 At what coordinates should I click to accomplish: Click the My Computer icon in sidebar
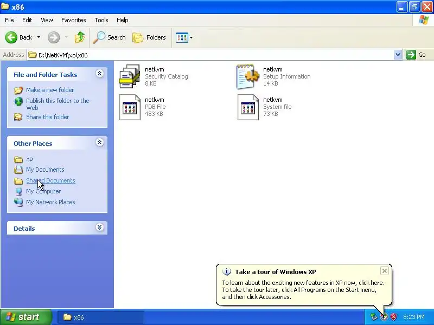click(x=18, y=192)
